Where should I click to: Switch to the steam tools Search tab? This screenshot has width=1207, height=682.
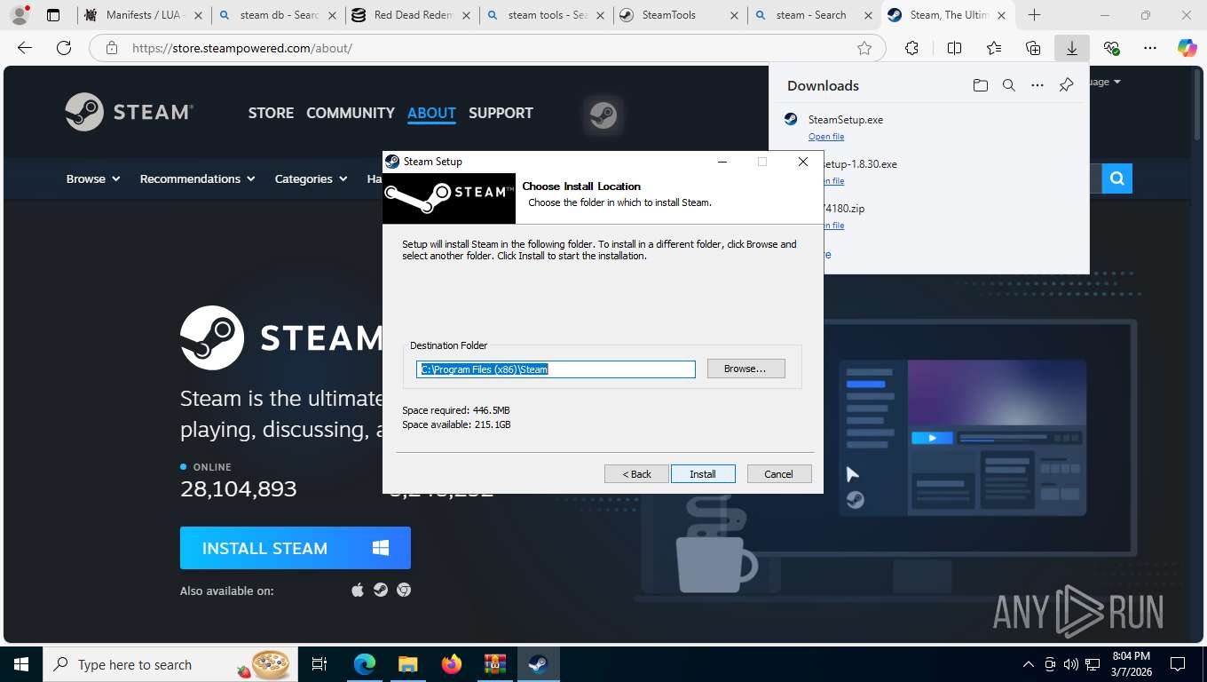click(546, 15)
